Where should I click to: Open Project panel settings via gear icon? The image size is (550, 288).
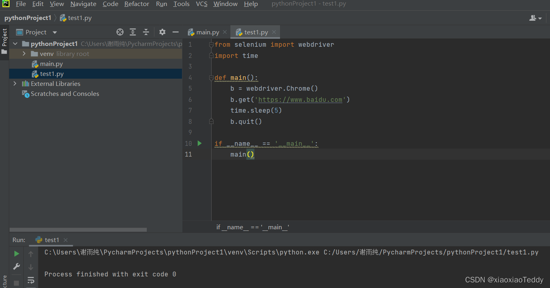[x=162, y=32]
